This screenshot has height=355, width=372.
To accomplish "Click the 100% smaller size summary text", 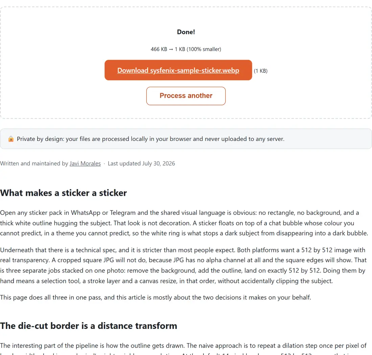I will (x=204, y=49).
